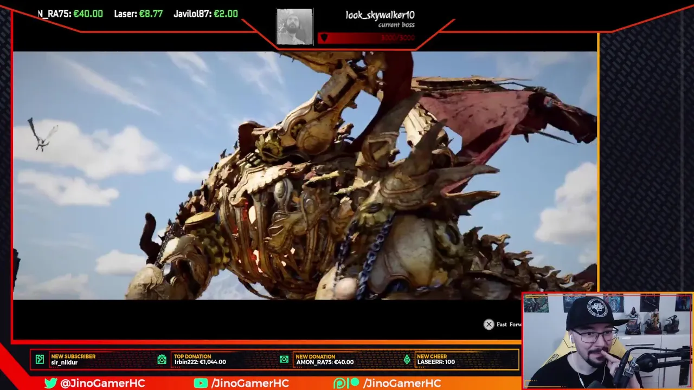Click the Irbin222 €1,044.00 top donation
This screenshot has width=694, height=390.
[200, 362]
